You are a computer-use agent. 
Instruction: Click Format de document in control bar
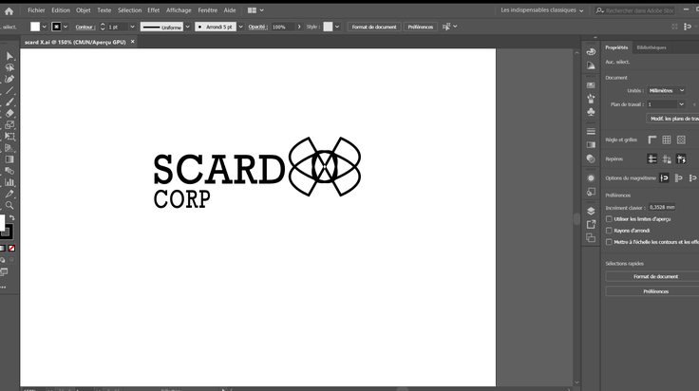374,27
